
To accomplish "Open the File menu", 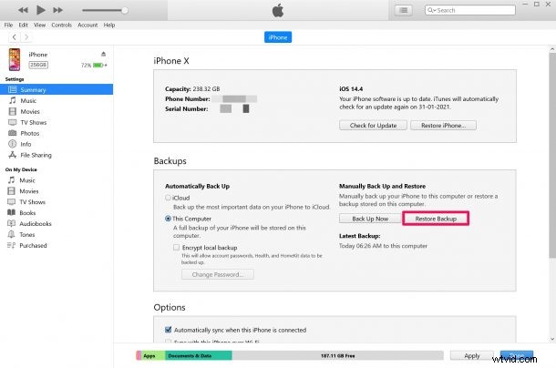I will [x=8, y=26].
